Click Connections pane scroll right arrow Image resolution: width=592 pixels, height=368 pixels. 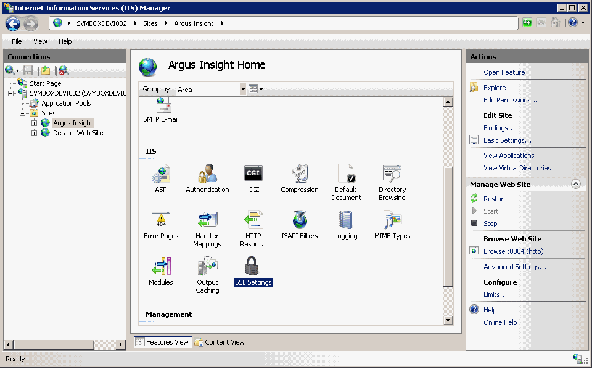click(x=121, y=345)
